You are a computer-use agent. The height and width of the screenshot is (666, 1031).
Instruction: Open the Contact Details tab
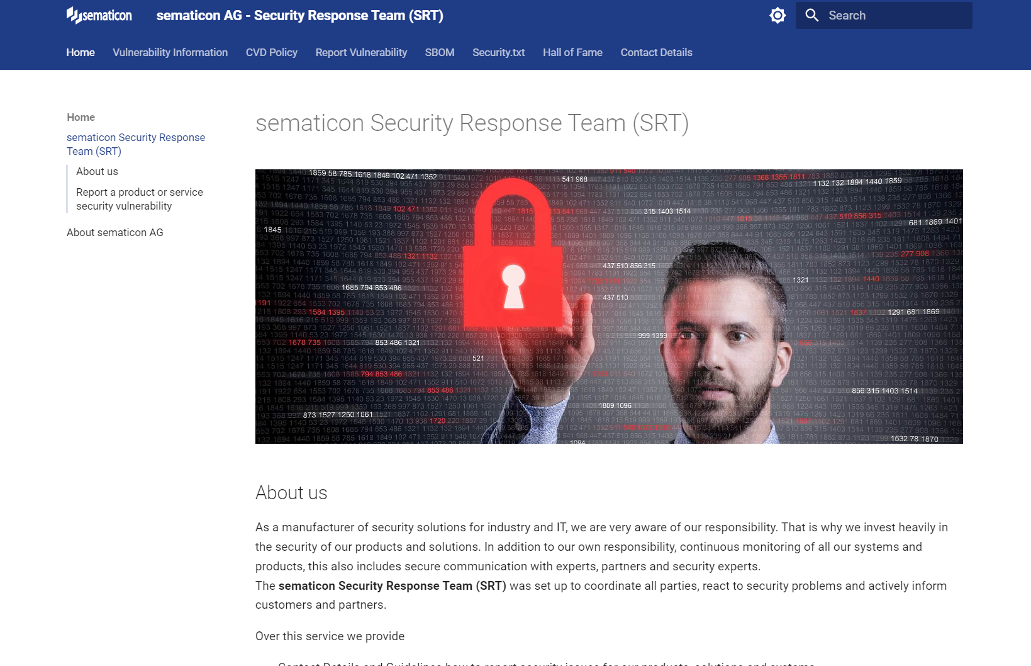pyautogui.click(x=656, y=52)
